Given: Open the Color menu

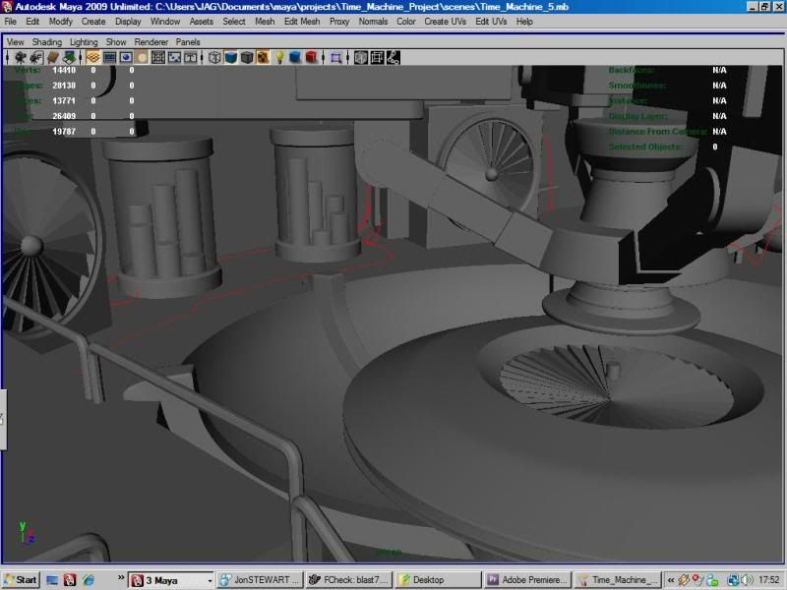Looking at the screenshot, I should (x=406, y=22).
